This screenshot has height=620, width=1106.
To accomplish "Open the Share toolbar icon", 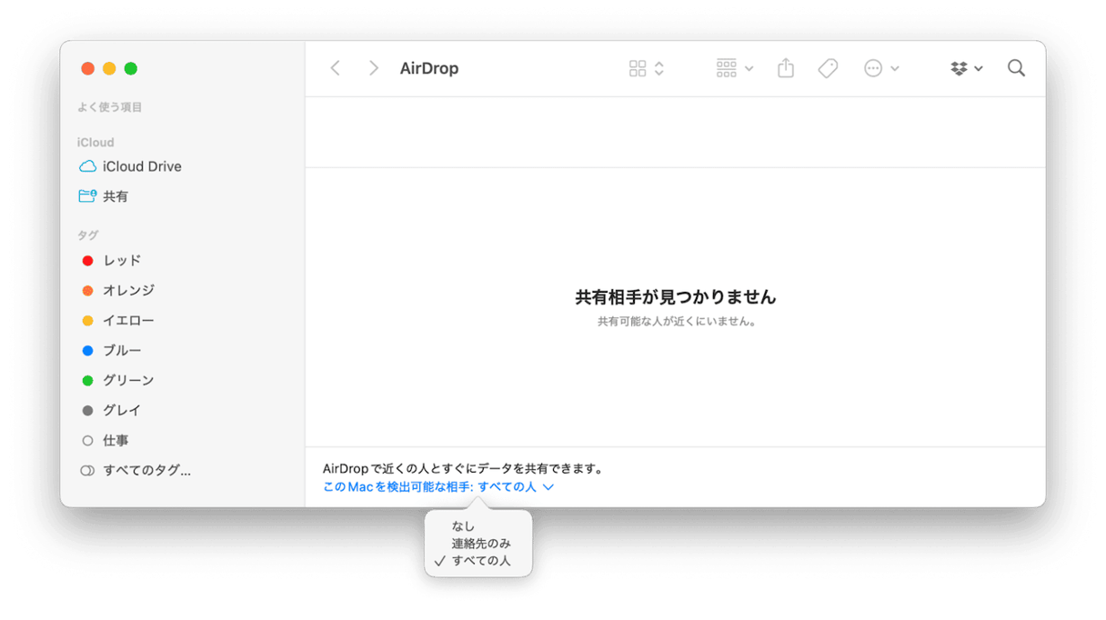I will pyautogui.click(x=785, y=67).
